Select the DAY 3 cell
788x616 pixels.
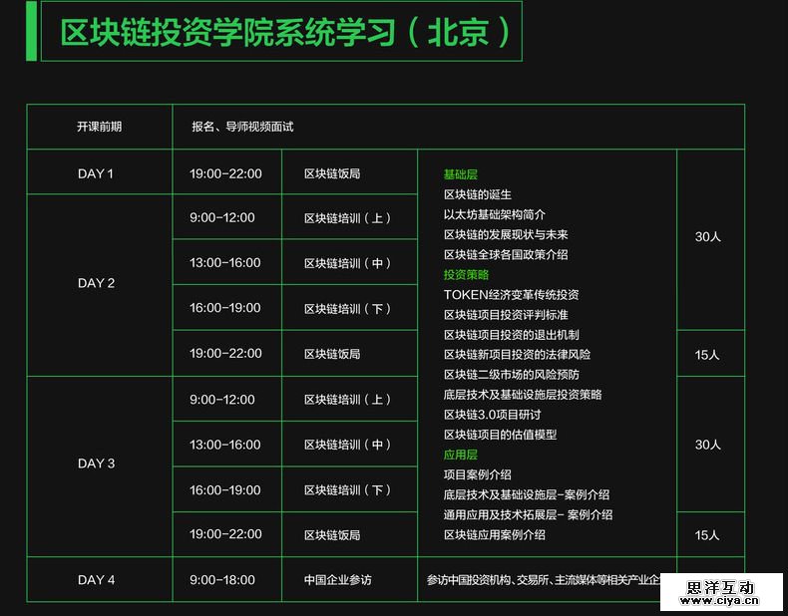(96, 463)
